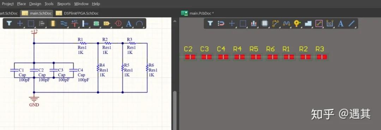
Task: Switch to main.PcbDoc tab
Action: coord(197,13)
